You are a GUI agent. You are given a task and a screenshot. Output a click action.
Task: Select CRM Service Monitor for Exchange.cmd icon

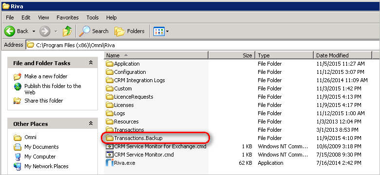(110, 146)
